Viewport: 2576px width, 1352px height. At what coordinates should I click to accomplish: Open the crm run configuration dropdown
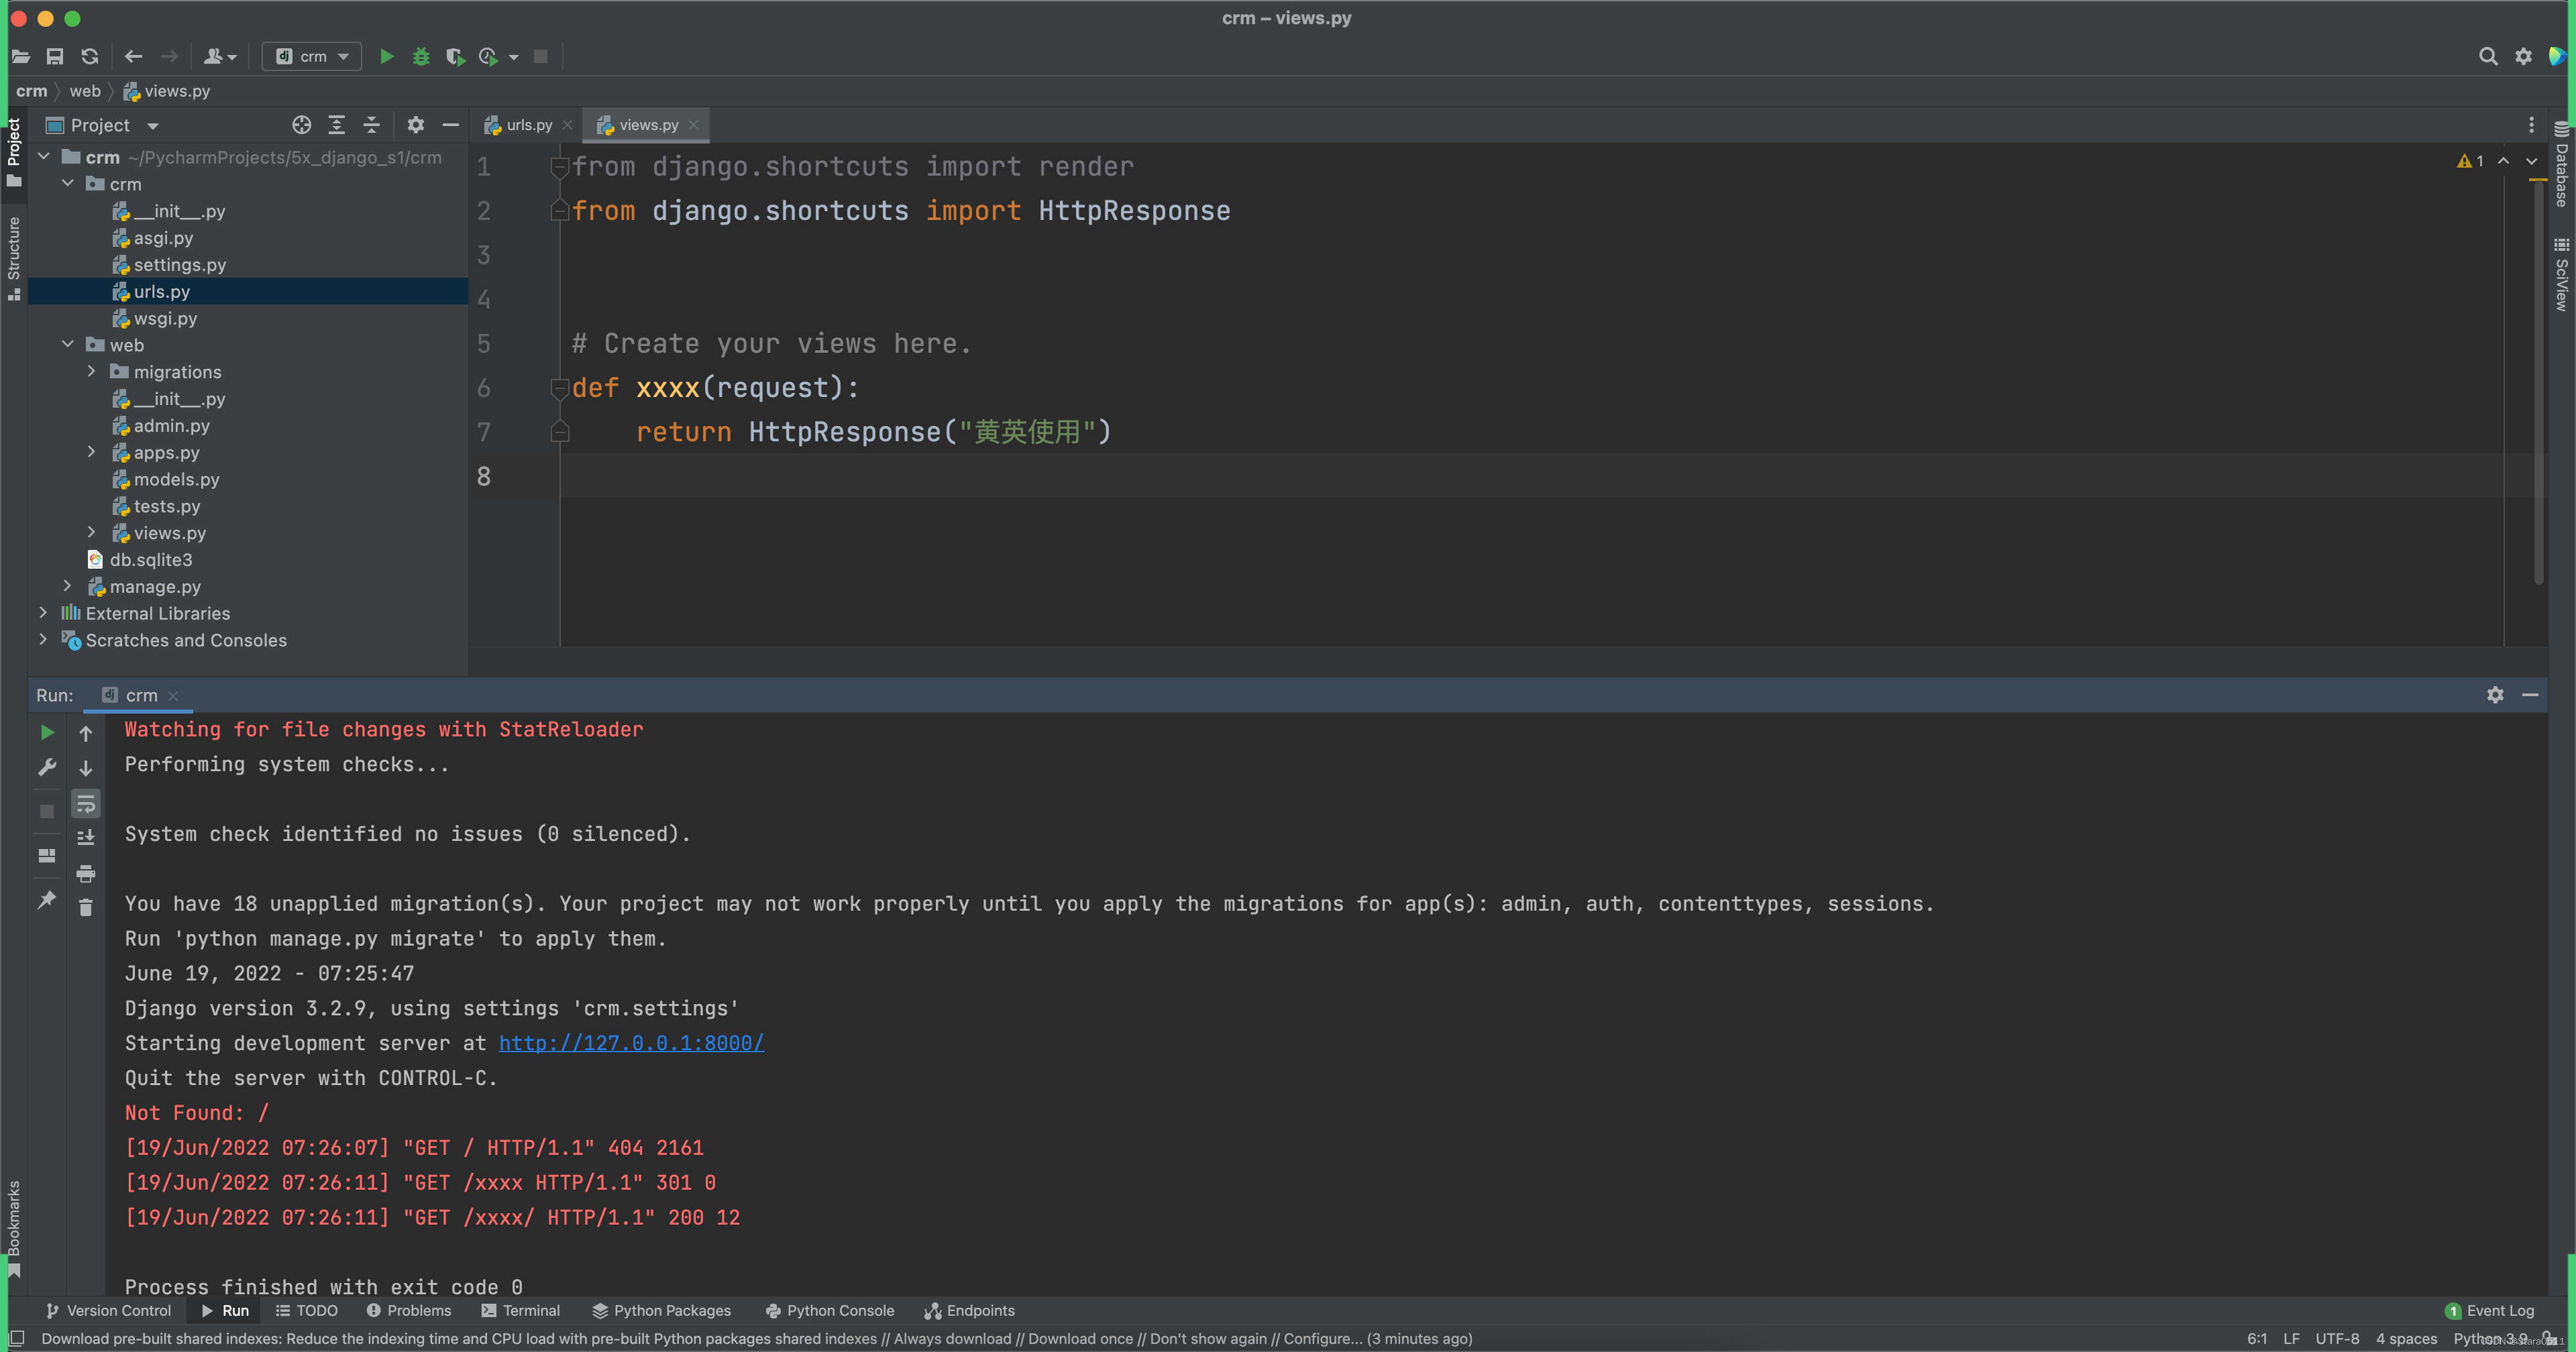pyautogui.click(x=312, y=57)
